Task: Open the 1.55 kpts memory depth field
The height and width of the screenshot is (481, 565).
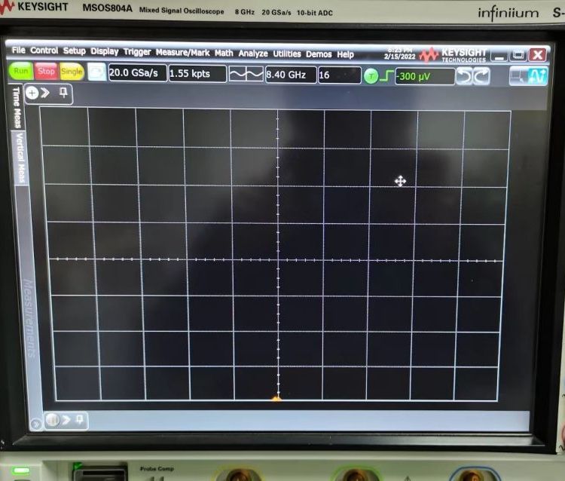Action: point(196,74)
